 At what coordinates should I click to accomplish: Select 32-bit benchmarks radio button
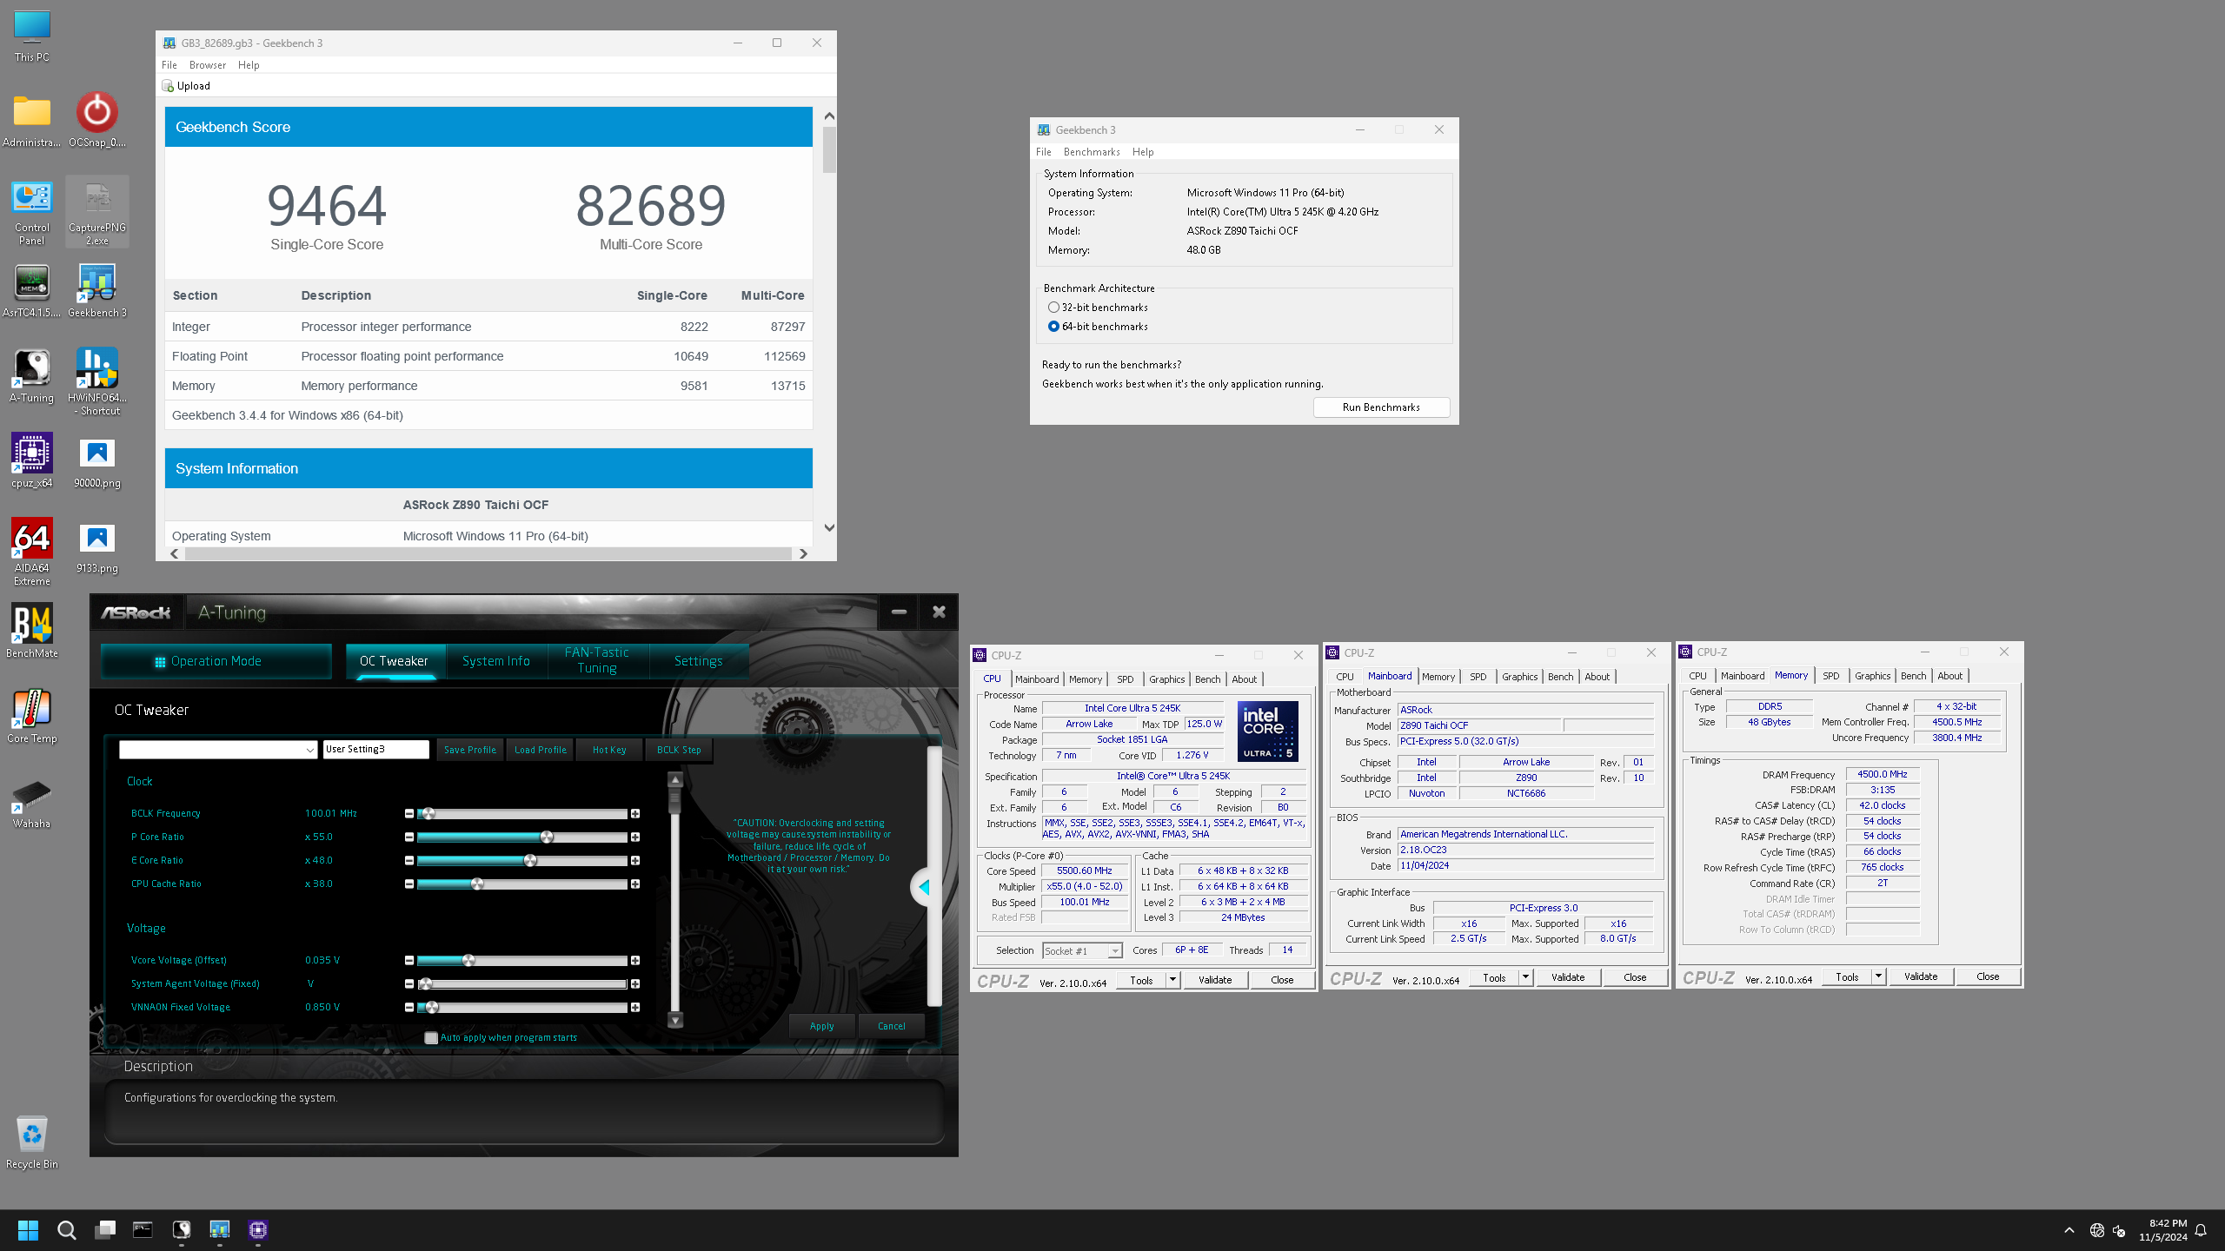1053,308
